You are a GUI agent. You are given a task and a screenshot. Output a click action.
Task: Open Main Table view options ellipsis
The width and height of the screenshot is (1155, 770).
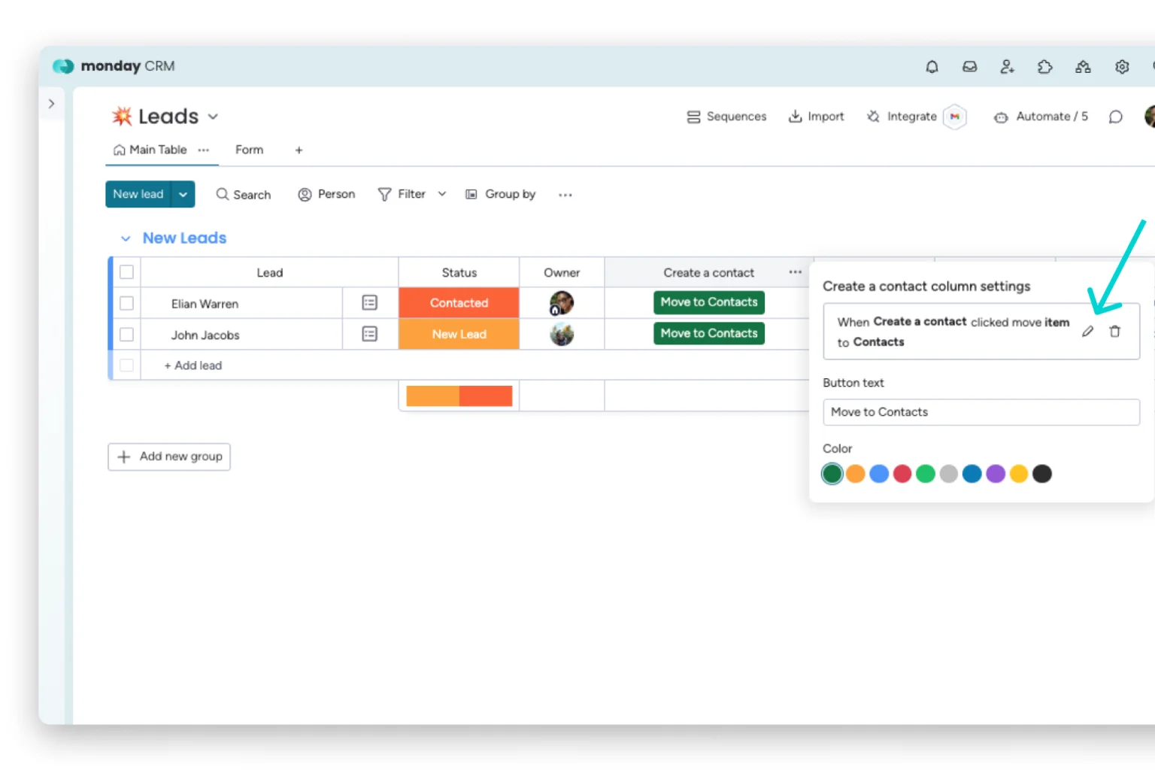coord(204,150)
